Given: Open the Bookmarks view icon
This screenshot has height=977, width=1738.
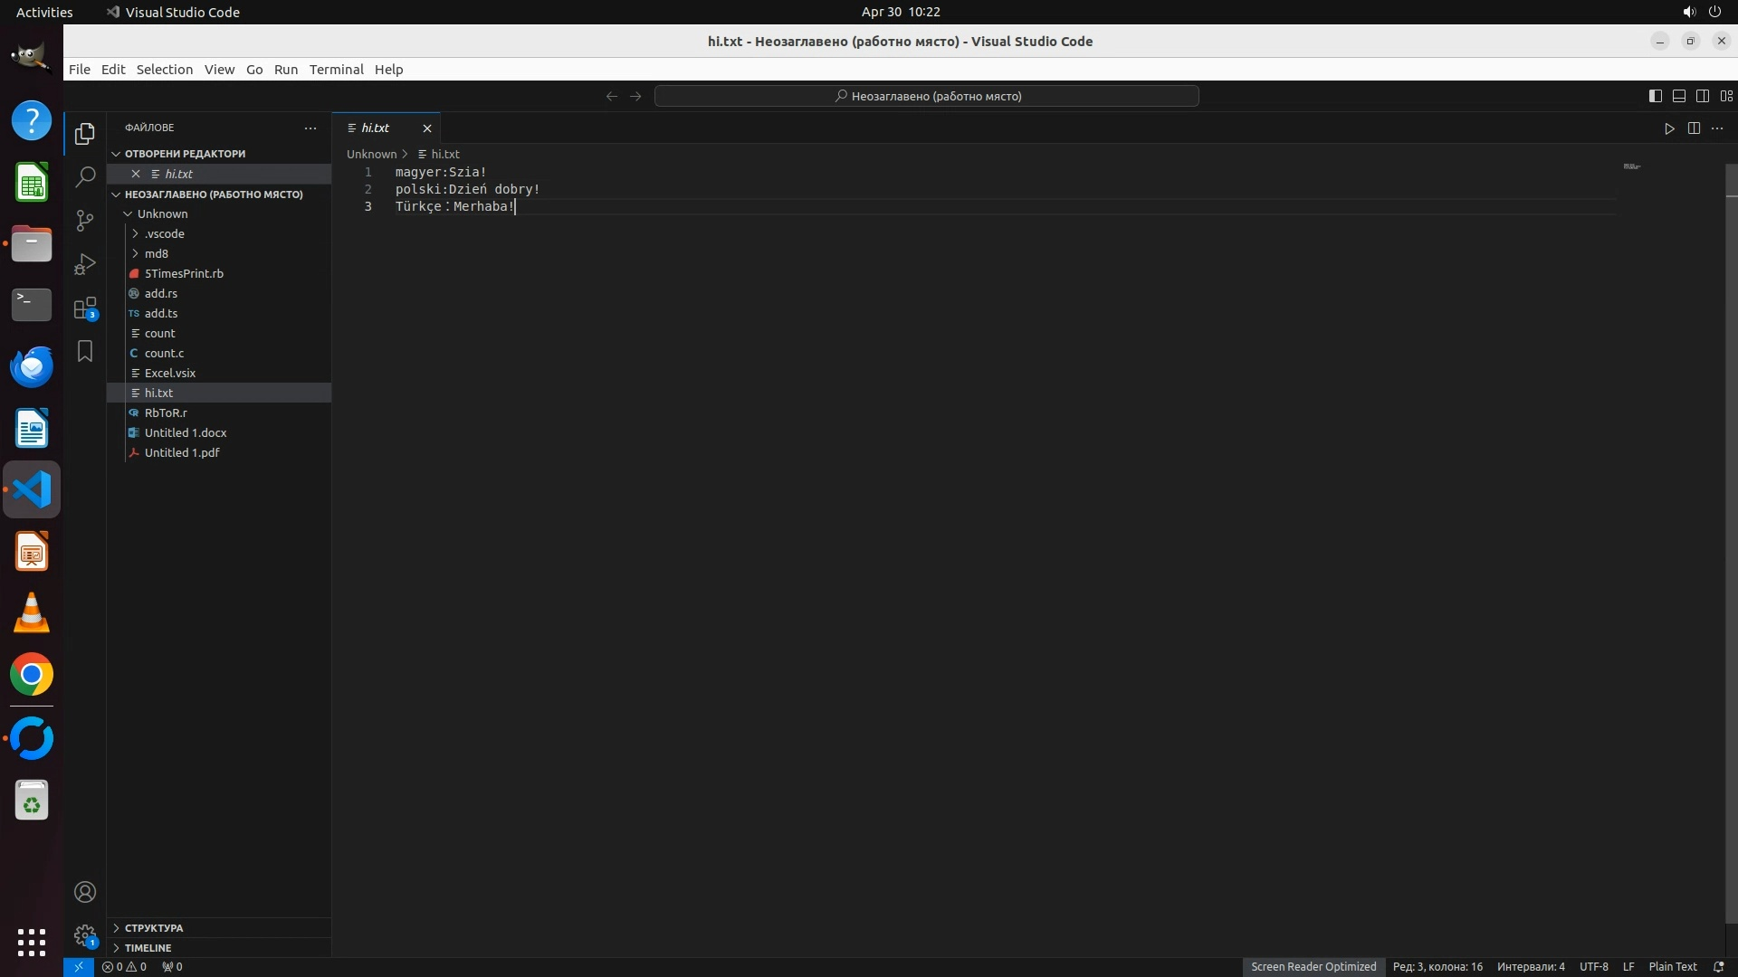Looking at the screenshot, I should [x=85, y=351].
